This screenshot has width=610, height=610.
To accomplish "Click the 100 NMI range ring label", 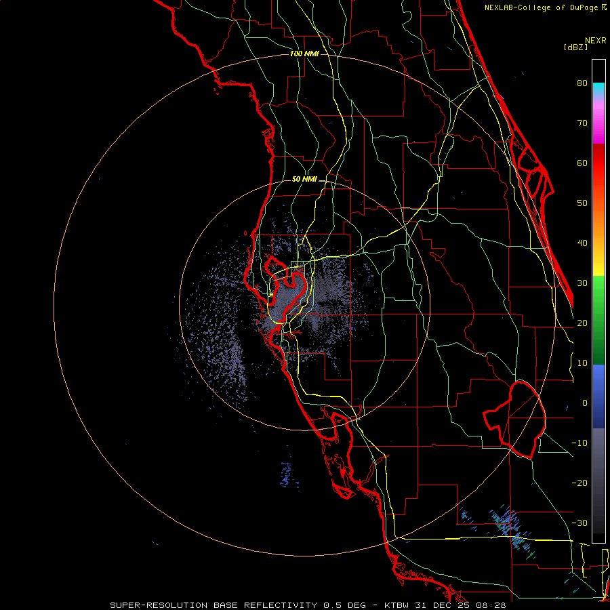I will click(x=304, y=54).
